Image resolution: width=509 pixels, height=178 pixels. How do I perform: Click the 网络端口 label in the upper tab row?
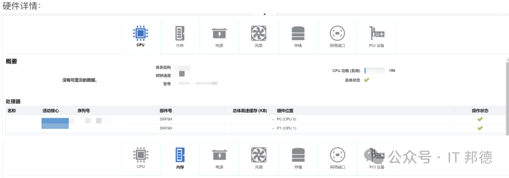[x=337, y=45]
